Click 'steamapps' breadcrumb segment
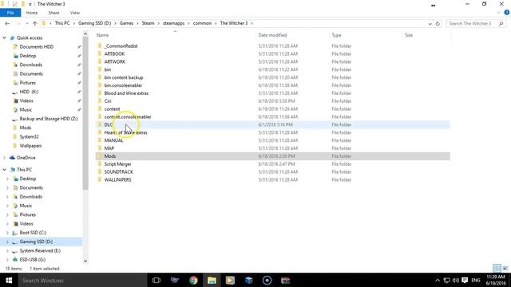The height and width of the screenshot is (287, 511). click(173, 23)
